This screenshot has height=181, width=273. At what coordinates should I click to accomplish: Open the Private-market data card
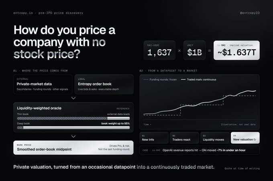coord(43,84)
